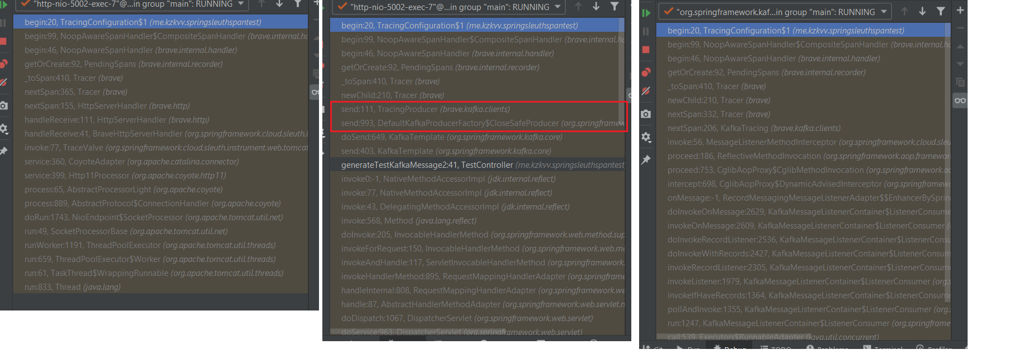Toggle filter funnel in leftmost panel toolbar
This screenshot has width=1015, height=359.
point(298,3)
